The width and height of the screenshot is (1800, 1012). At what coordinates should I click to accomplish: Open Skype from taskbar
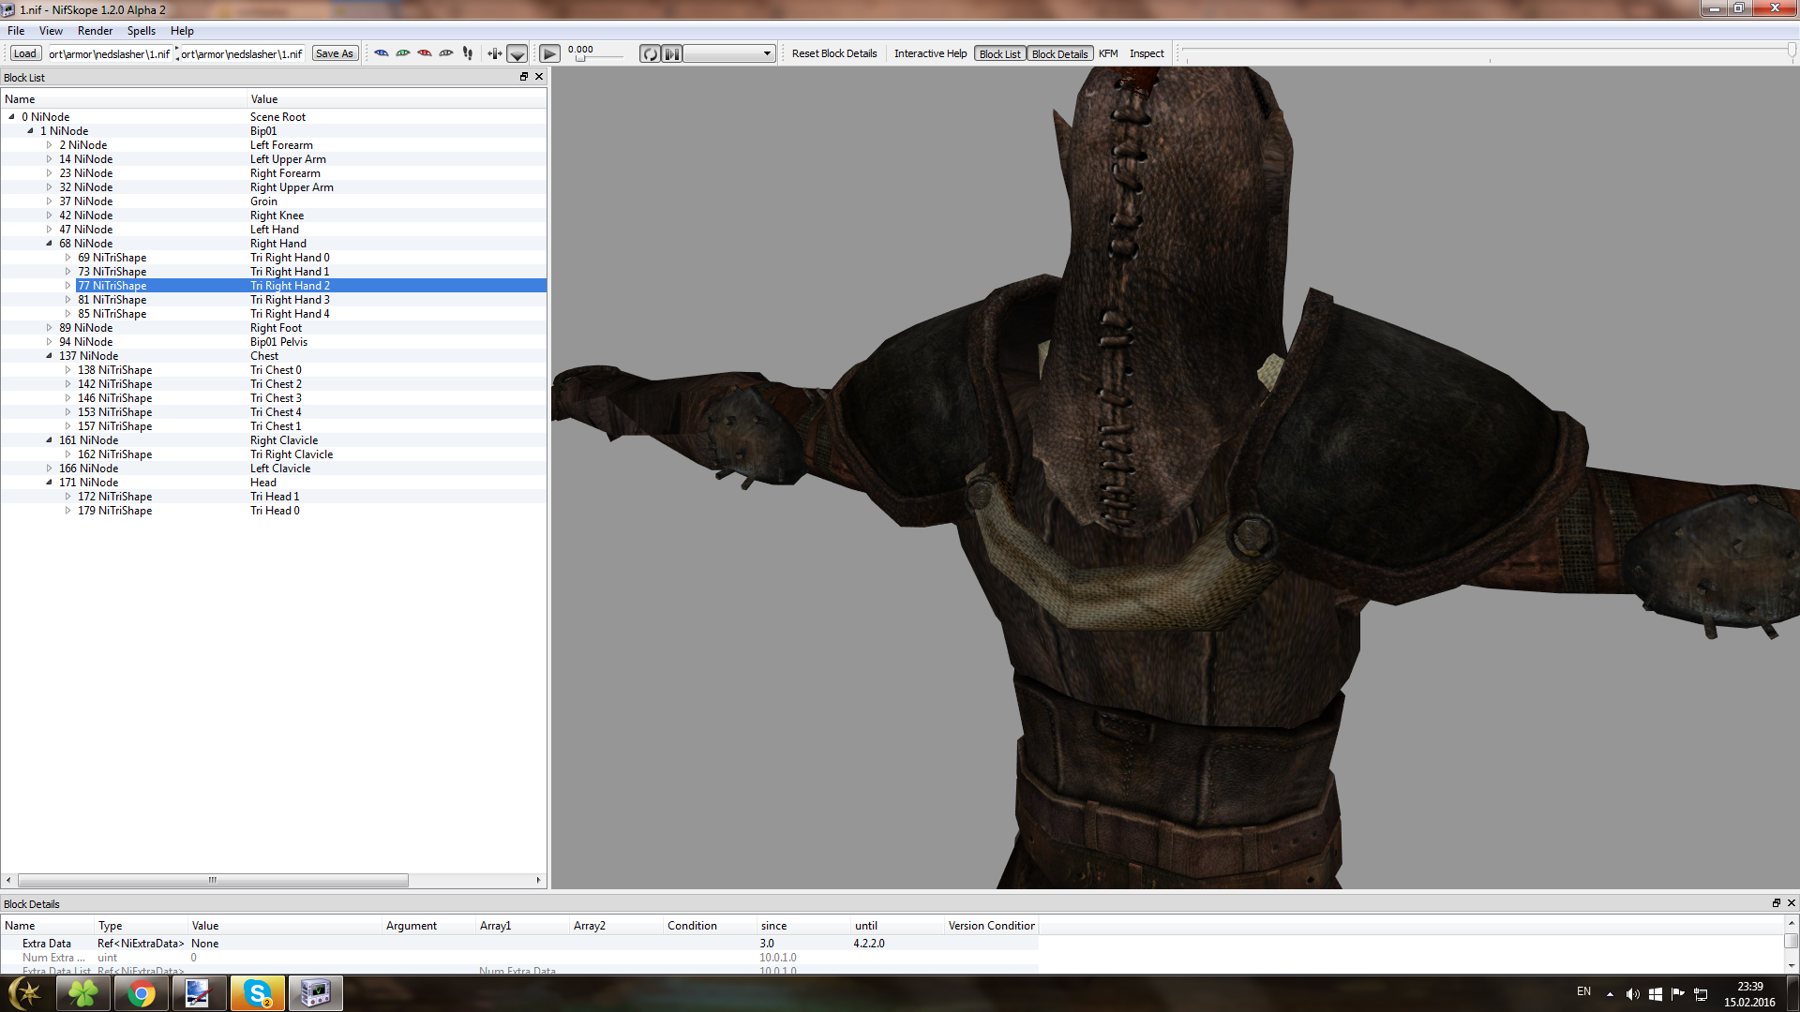[x=258, y=993]
